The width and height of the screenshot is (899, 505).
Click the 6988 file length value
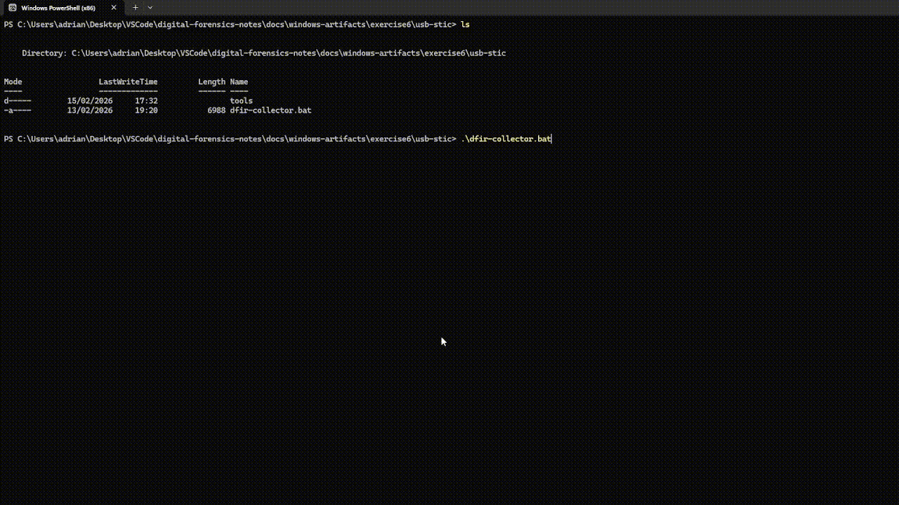[216, 111]
